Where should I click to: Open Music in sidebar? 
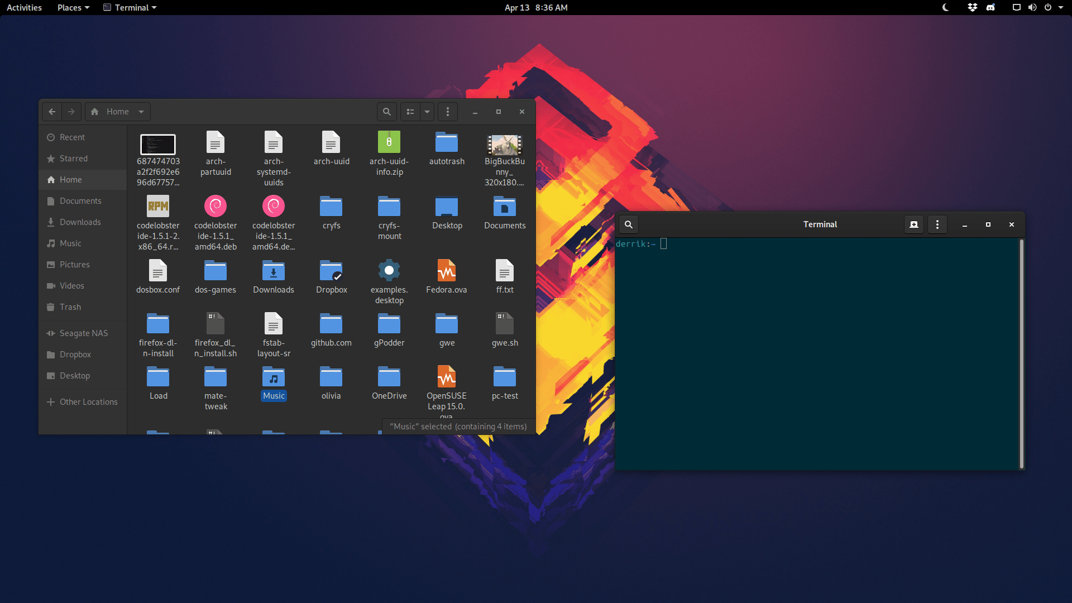(83, 243)
